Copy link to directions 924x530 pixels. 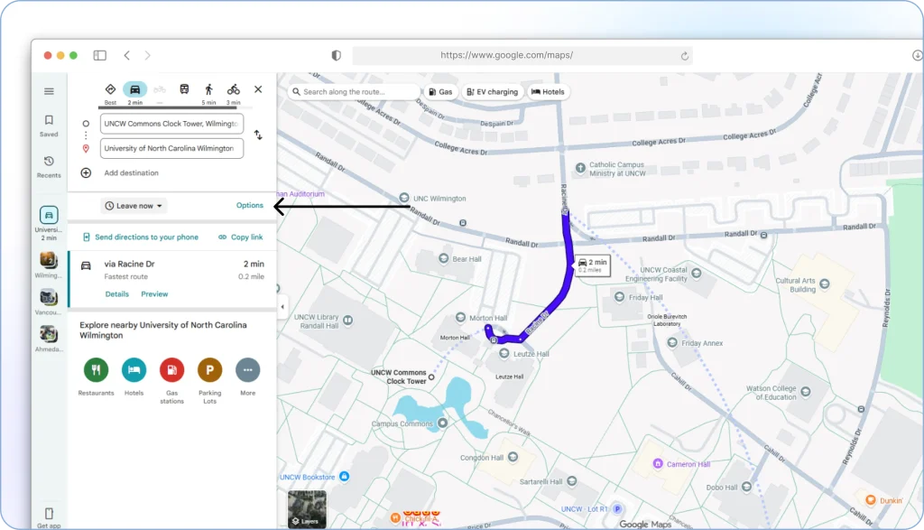coord(240,237)
